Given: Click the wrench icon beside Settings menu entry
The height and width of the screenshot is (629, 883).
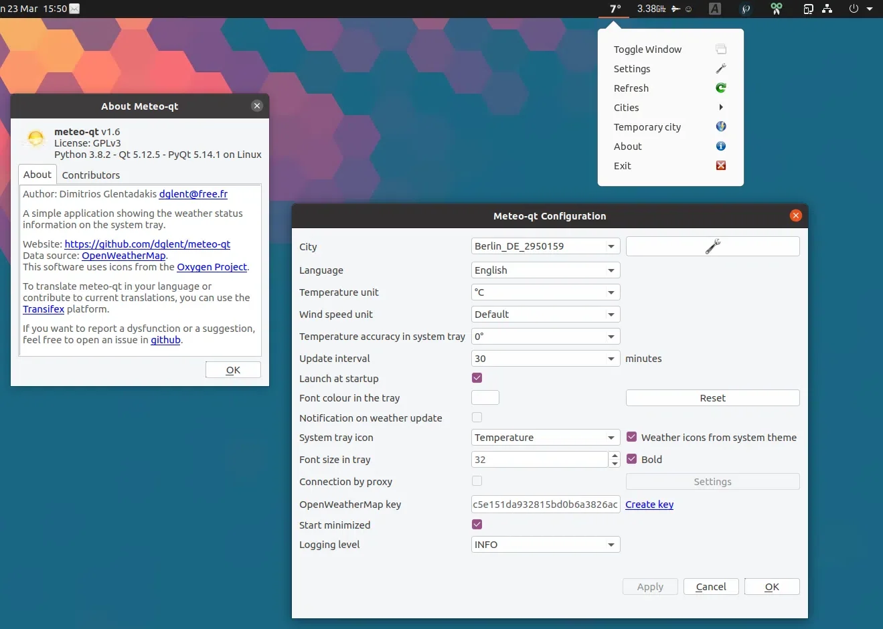Looking at the screenshot, I should coord(721,68).
